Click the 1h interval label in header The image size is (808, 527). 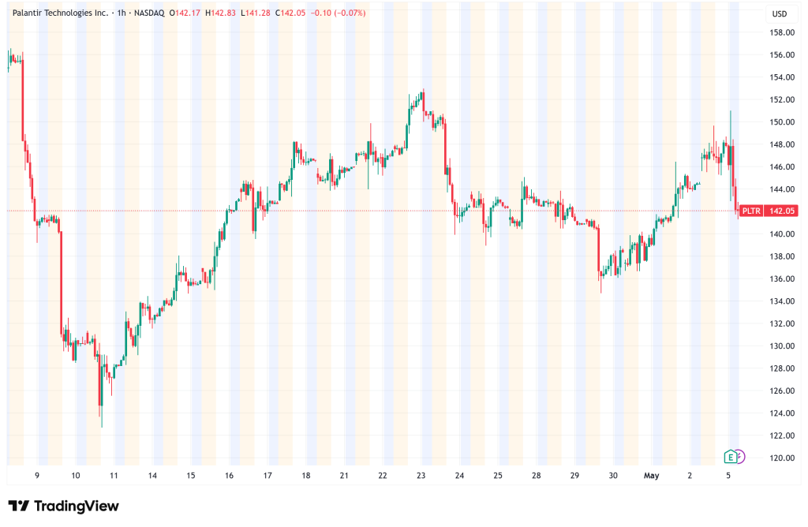pos(121,13)
